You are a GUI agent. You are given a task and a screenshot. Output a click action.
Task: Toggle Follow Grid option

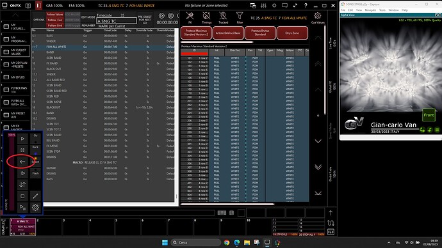55,26
